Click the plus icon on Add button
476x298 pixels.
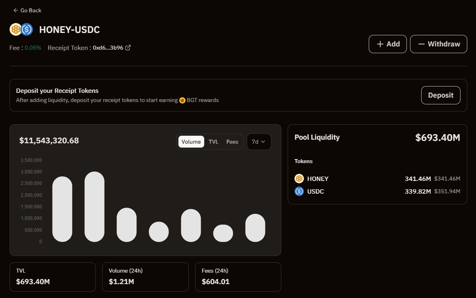pos(380,44)
